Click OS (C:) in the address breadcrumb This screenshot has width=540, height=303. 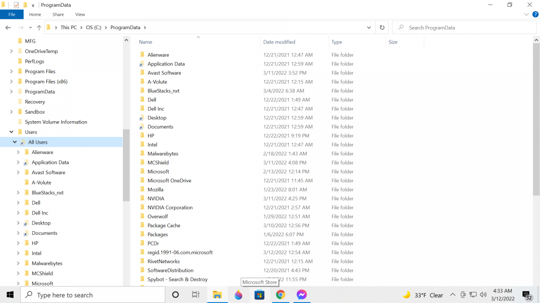[x=93, y=27]
